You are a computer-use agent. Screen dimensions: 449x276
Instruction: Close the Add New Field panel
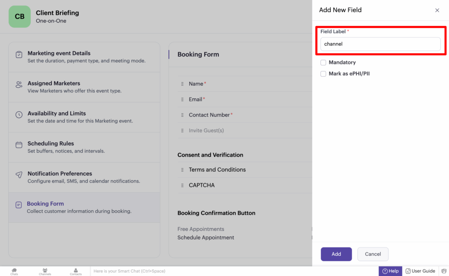[437, 10]
